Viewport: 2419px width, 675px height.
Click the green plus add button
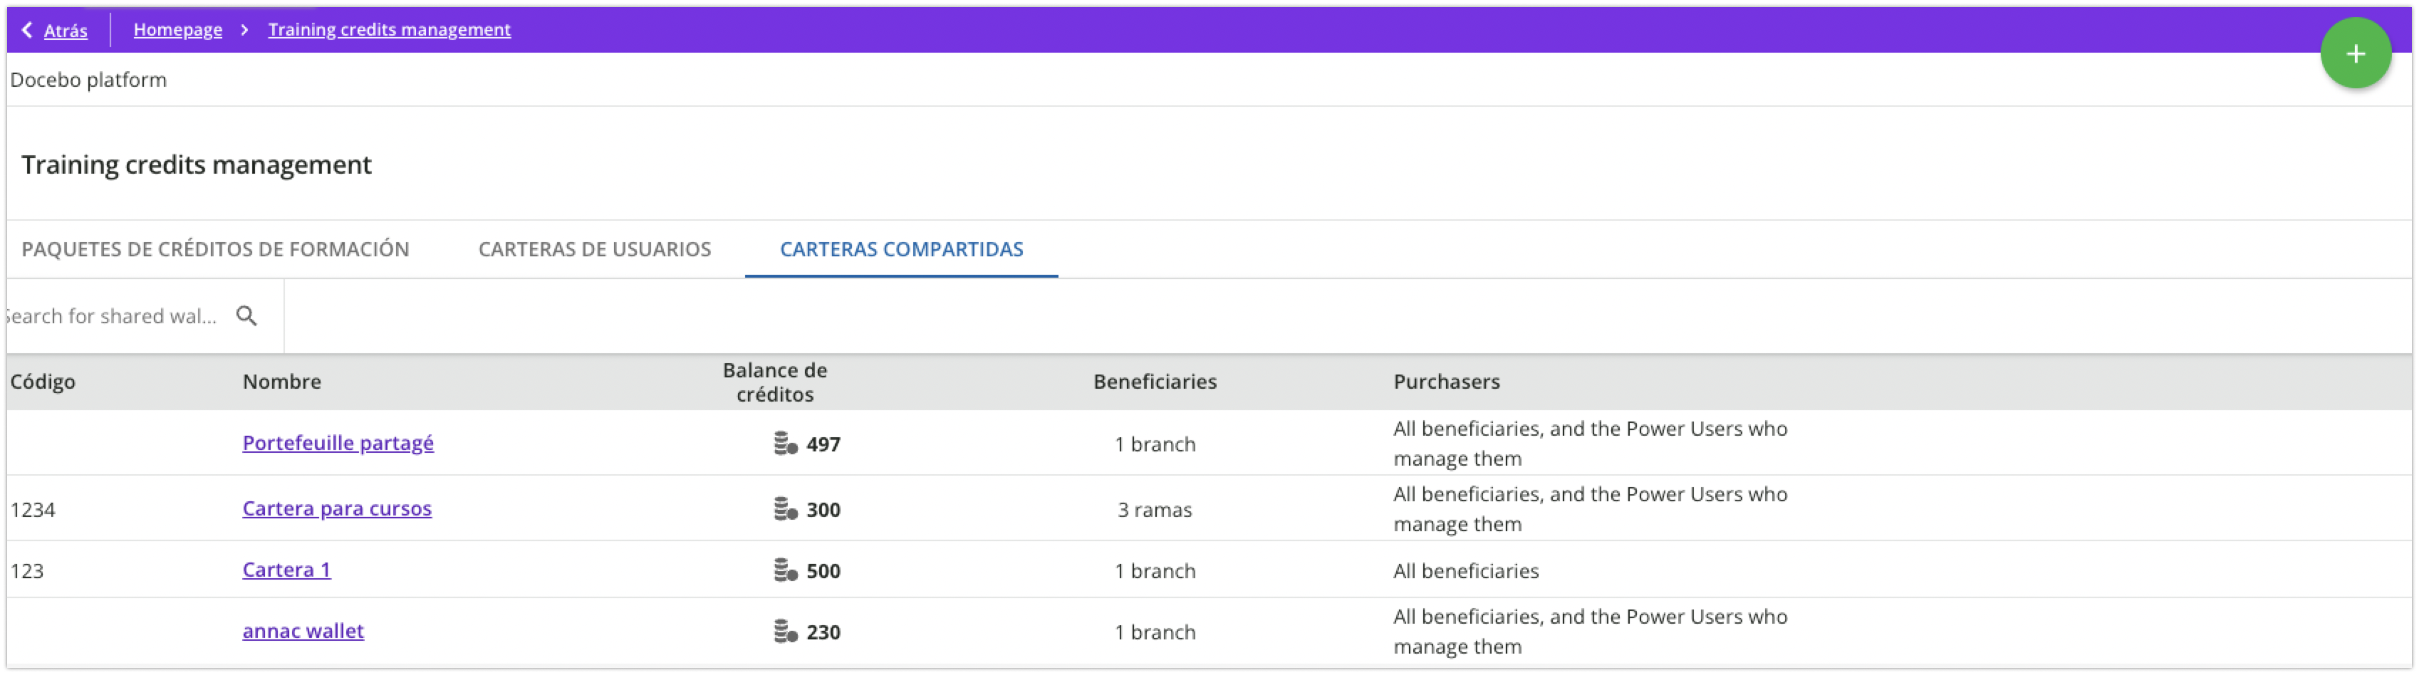click(2355, 54)
